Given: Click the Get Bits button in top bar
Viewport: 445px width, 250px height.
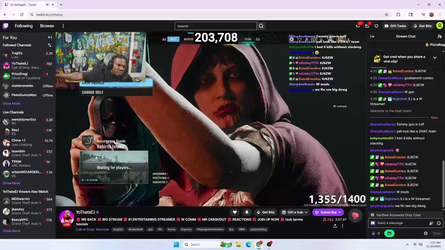Looking at the screenshot, I should point(422,26).
